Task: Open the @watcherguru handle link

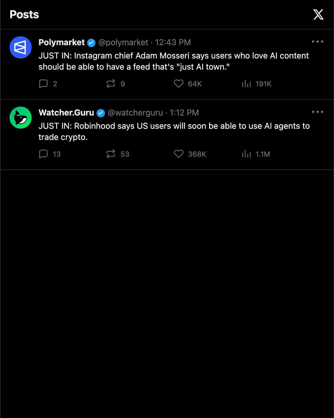Action: click(135, 113)
